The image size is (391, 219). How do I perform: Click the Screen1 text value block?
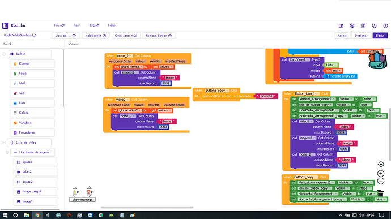coord(266,96)
